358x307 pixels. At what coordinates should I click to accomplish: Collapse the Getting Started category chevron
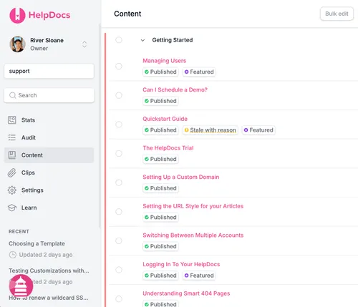142,40
